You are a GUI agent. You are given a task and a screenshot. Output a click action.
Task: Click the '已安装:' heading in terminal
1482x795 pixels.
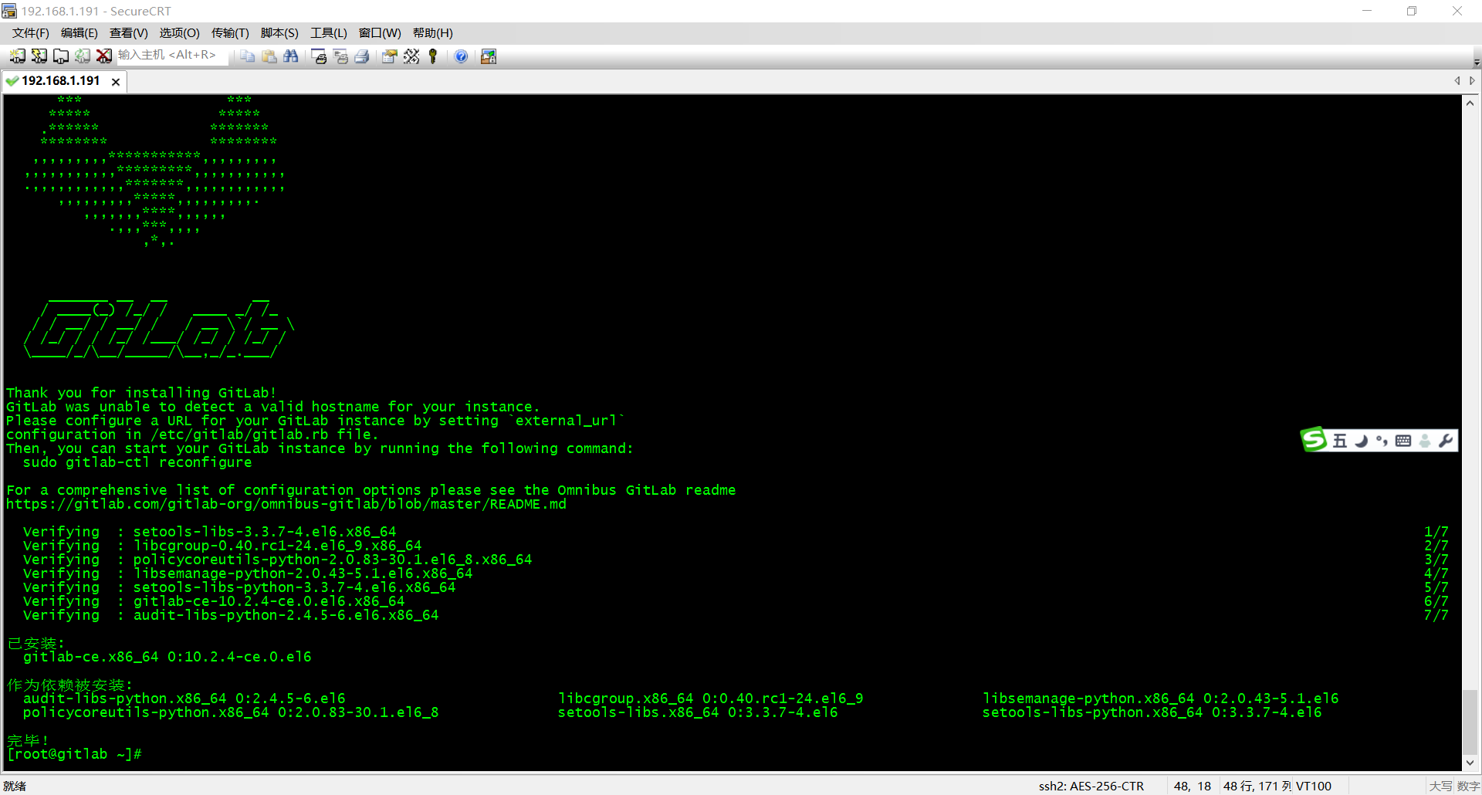36,644
